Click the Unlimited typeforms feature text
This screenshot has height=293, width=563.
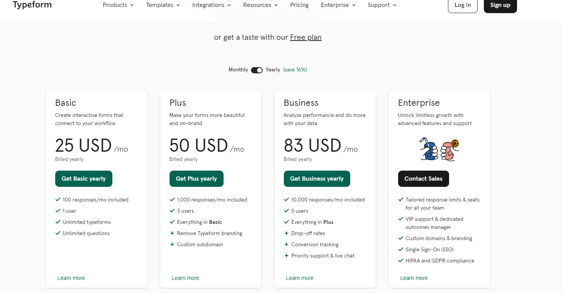pos(87,222)
